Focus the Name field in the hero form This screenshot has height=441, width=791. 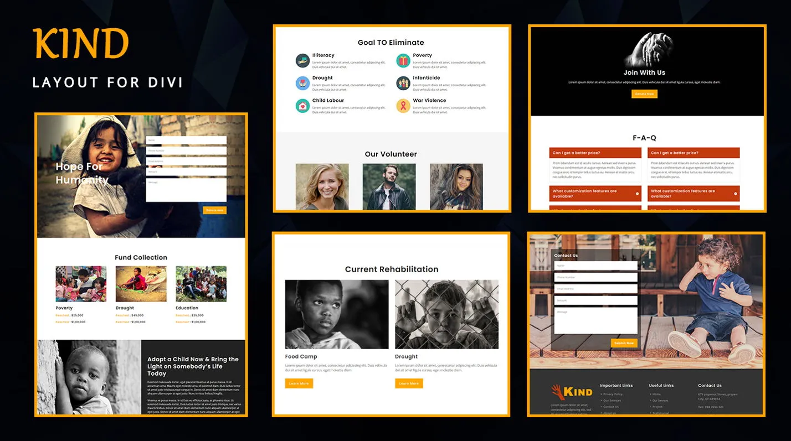186,140
